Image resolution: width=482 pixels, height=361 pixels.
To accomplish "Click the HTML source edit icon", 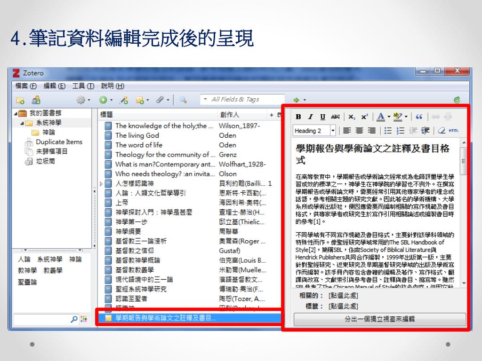I will click(x=453, y=131).
